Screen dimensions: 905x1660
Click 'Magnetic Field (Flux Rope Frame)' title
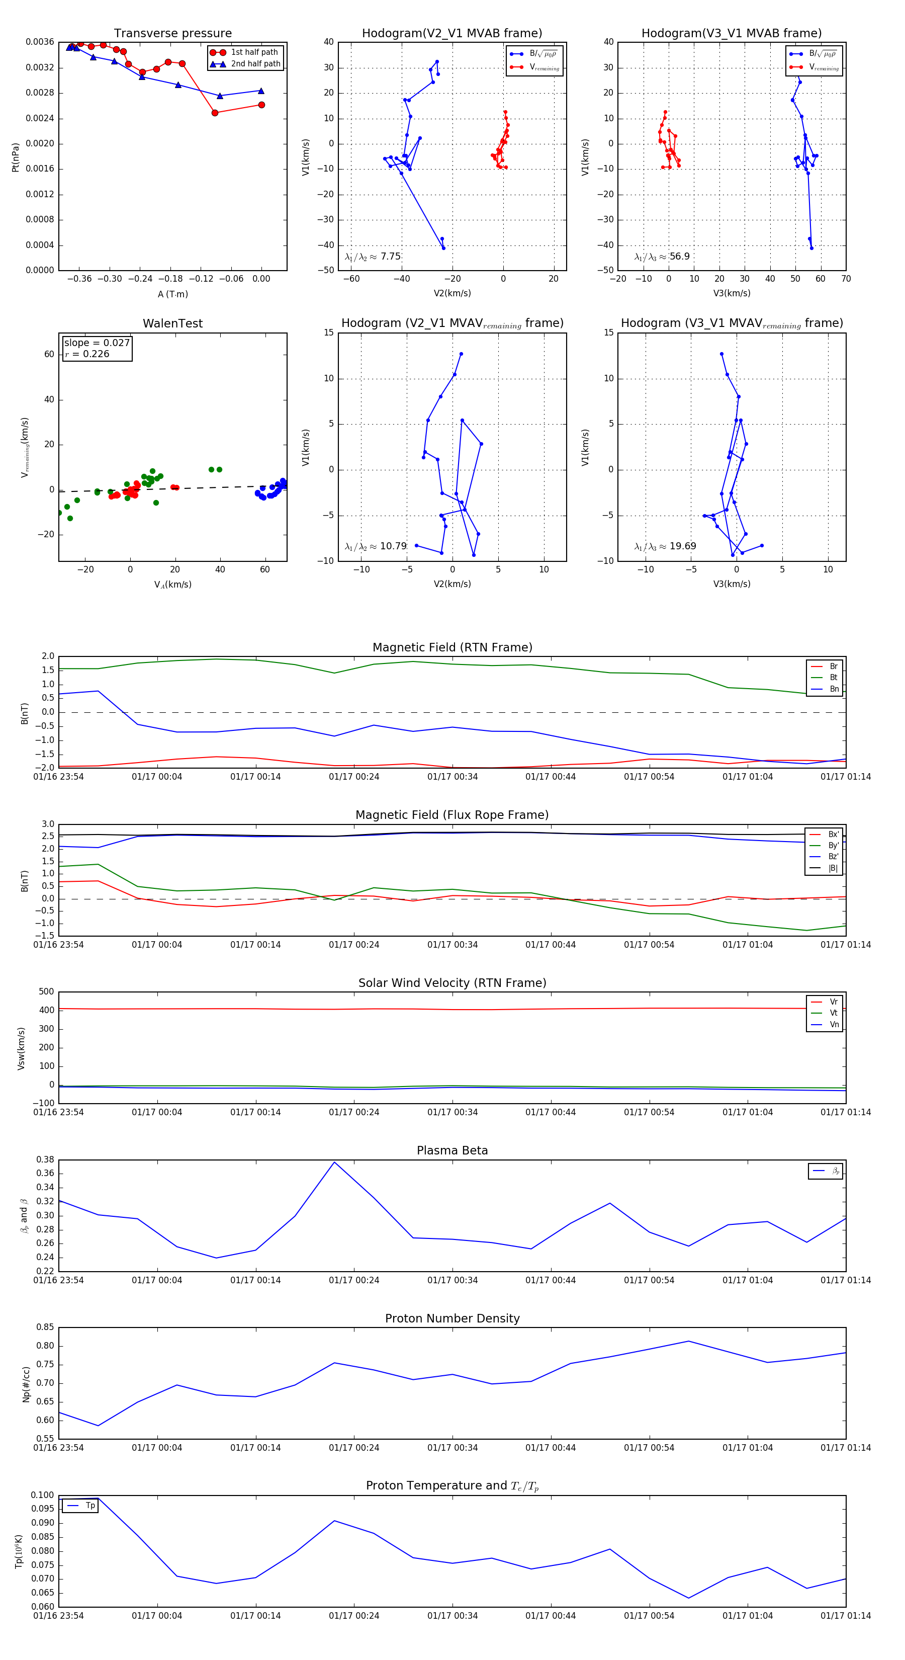[452, 815]
